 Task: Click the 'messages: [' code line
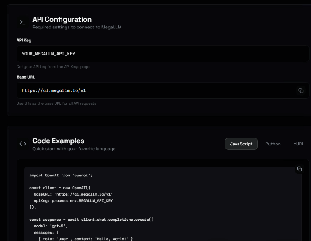(46, 232)
